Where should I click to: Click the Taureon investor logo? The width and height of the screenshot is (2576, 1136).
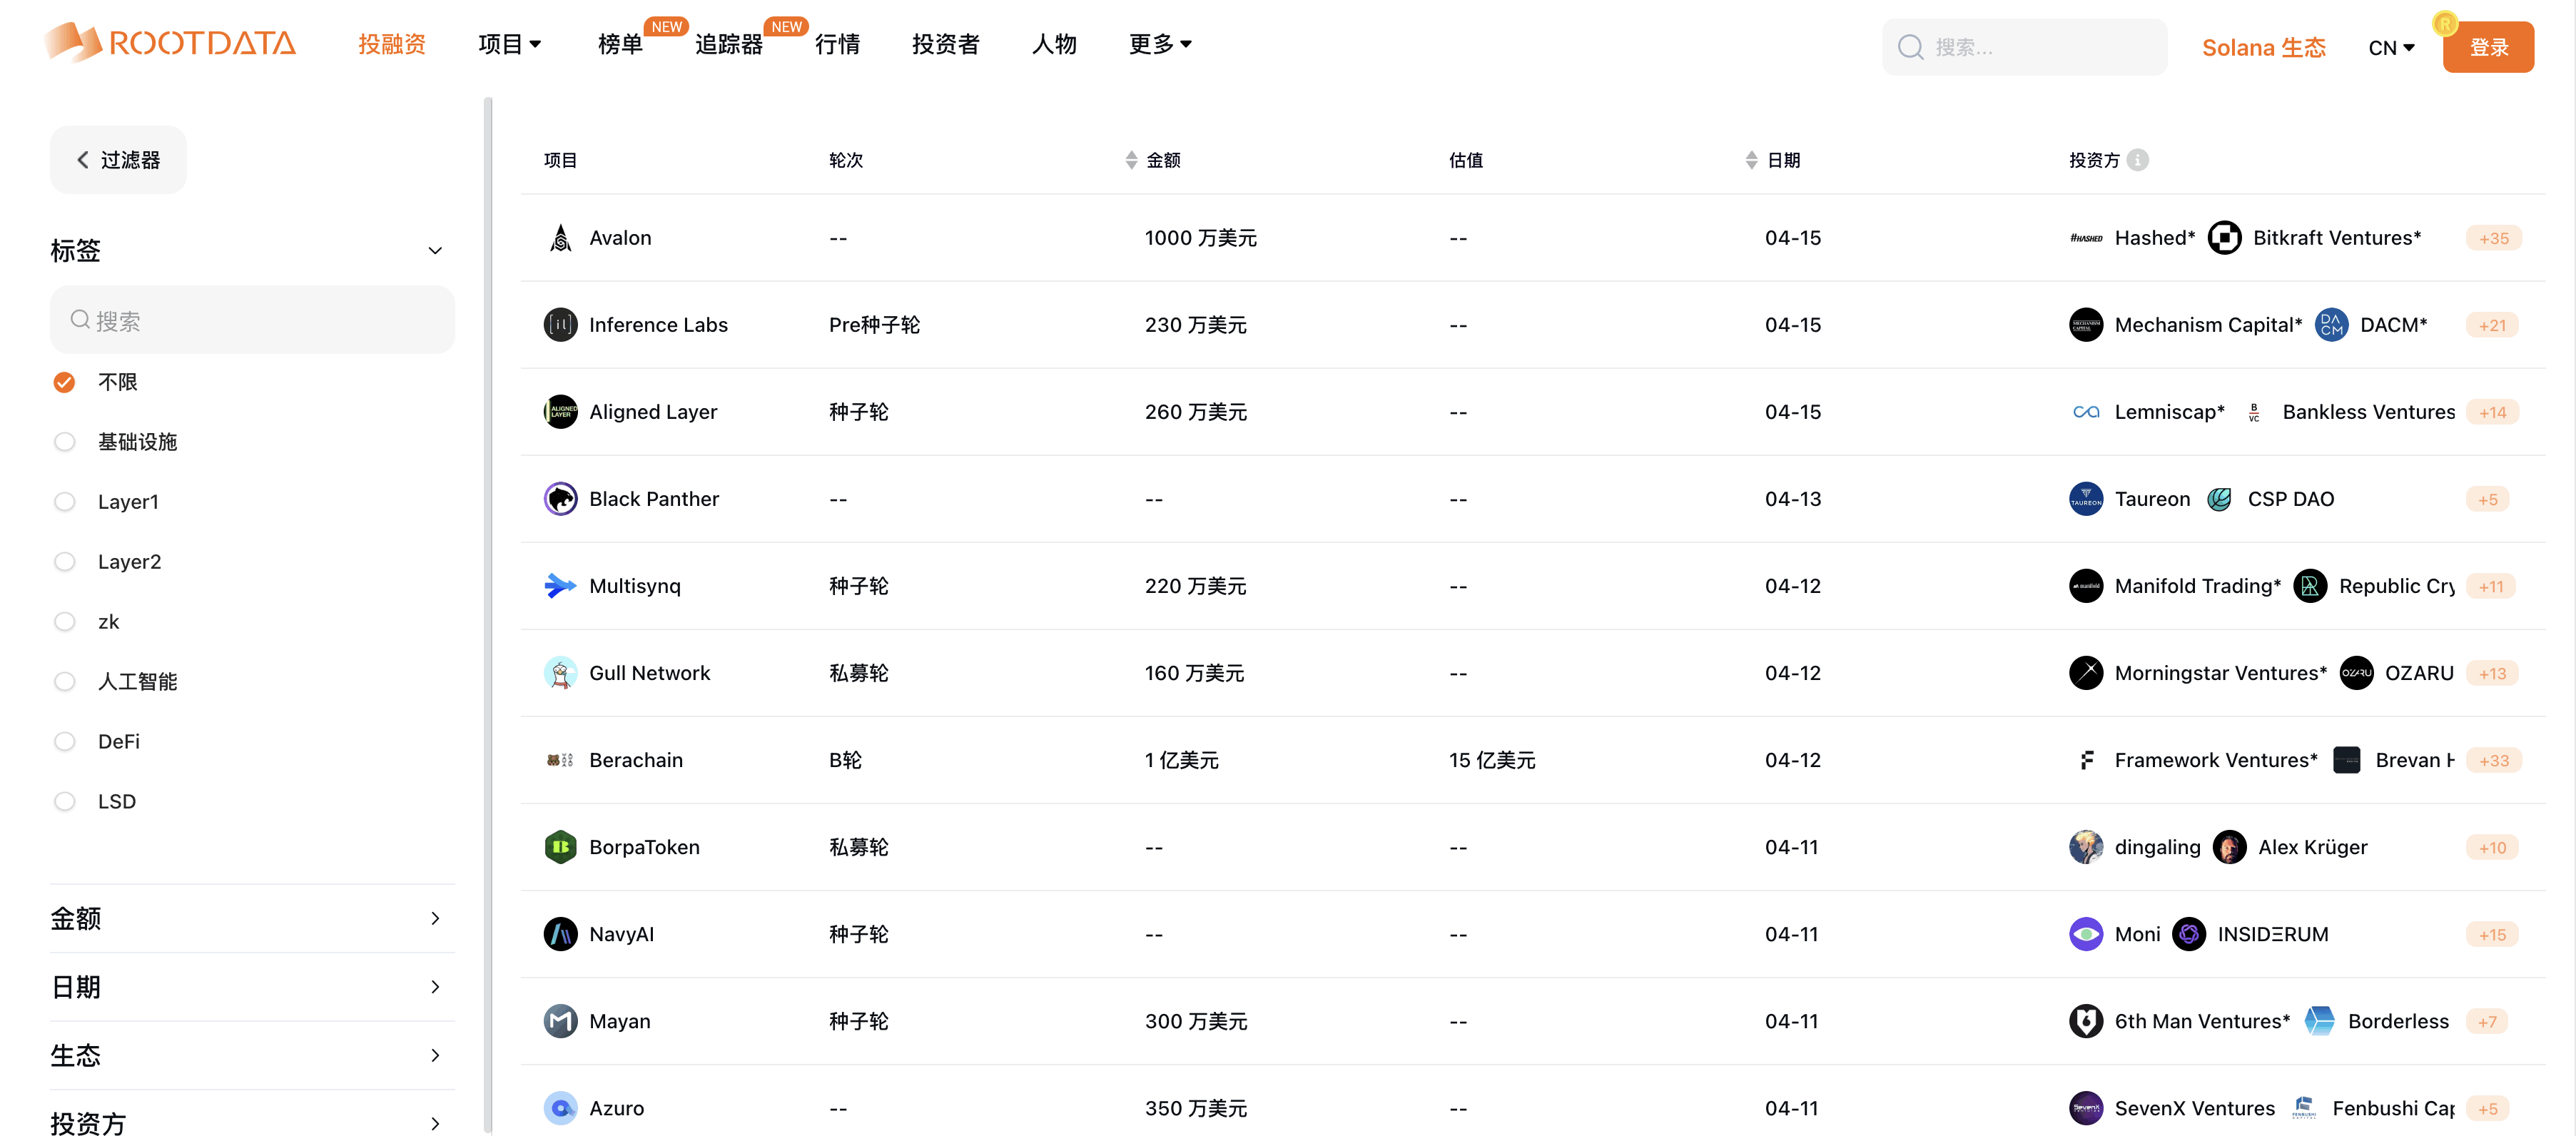point(2086,499)
